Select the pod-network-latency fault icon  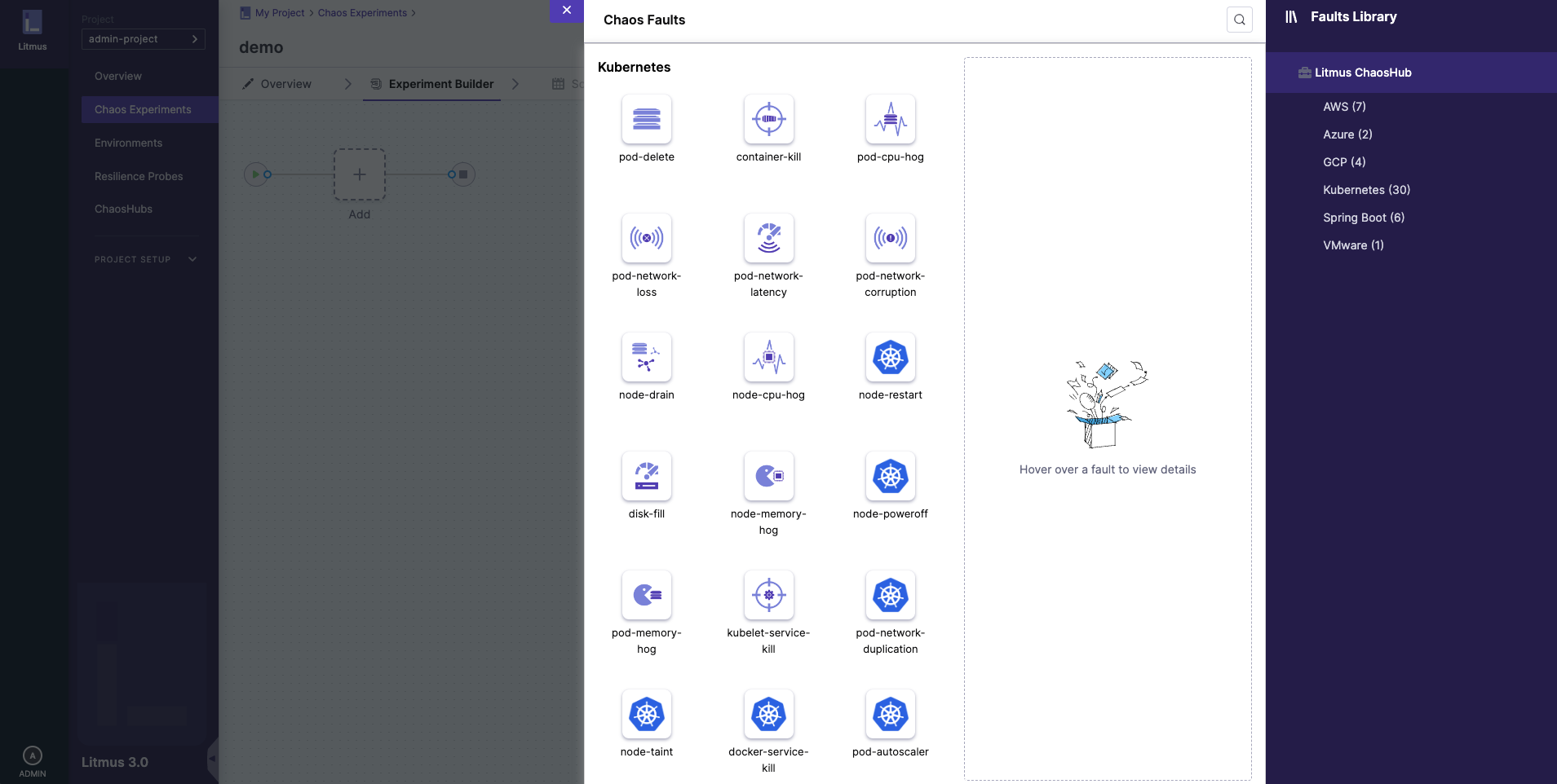pyautogui.click(x=768, y=239)
